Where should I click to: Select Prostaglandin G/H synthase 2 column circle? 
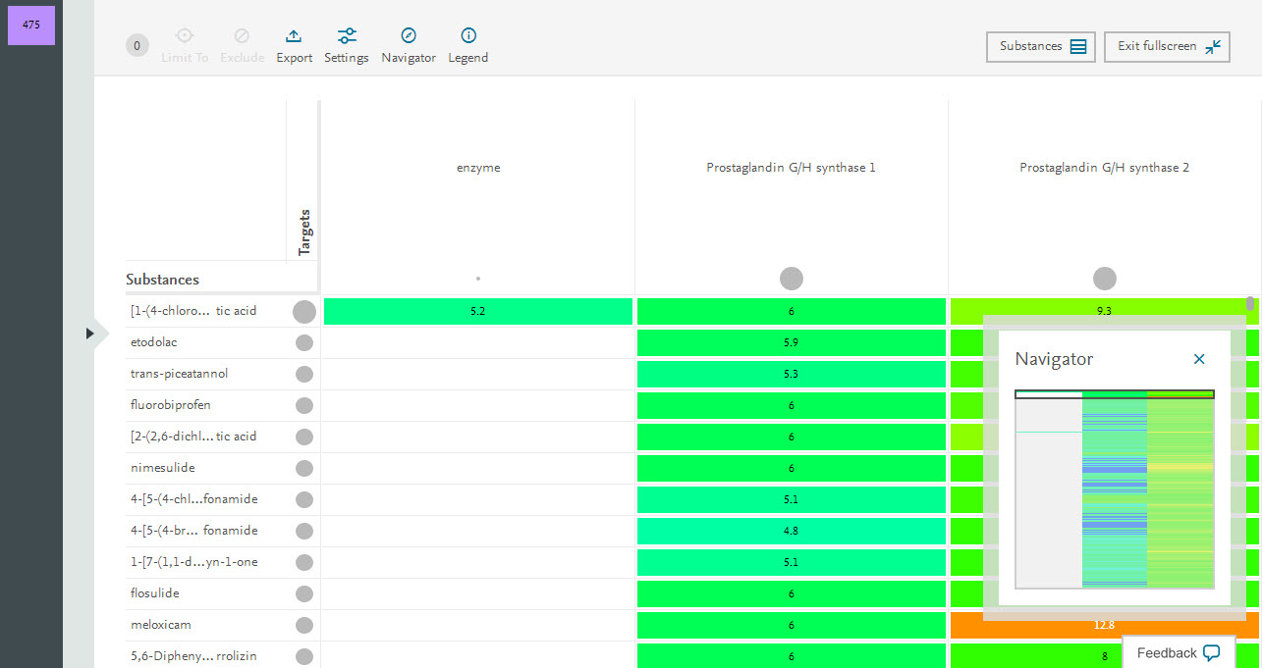1105,279
